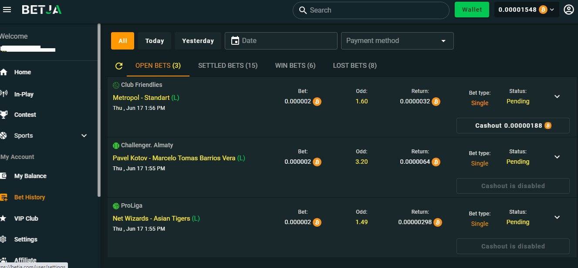578x268 pixels.
Task: Open the Payment method dropdown
Action: tap(397, 41)
